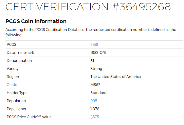The image size is (184, 125).
Task: Click the MS62 grade value
Action: click(x=95, y=85)
